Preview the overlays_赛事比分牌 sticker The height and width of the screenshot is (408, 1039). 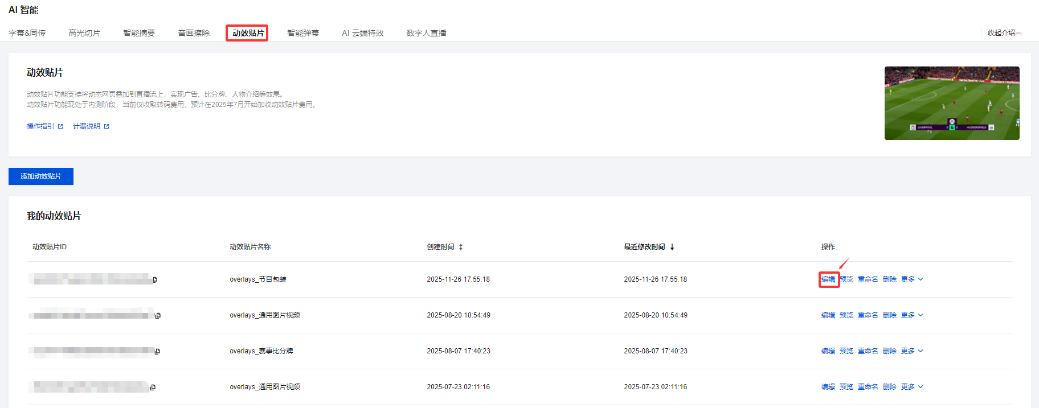[x=846, y=351]
